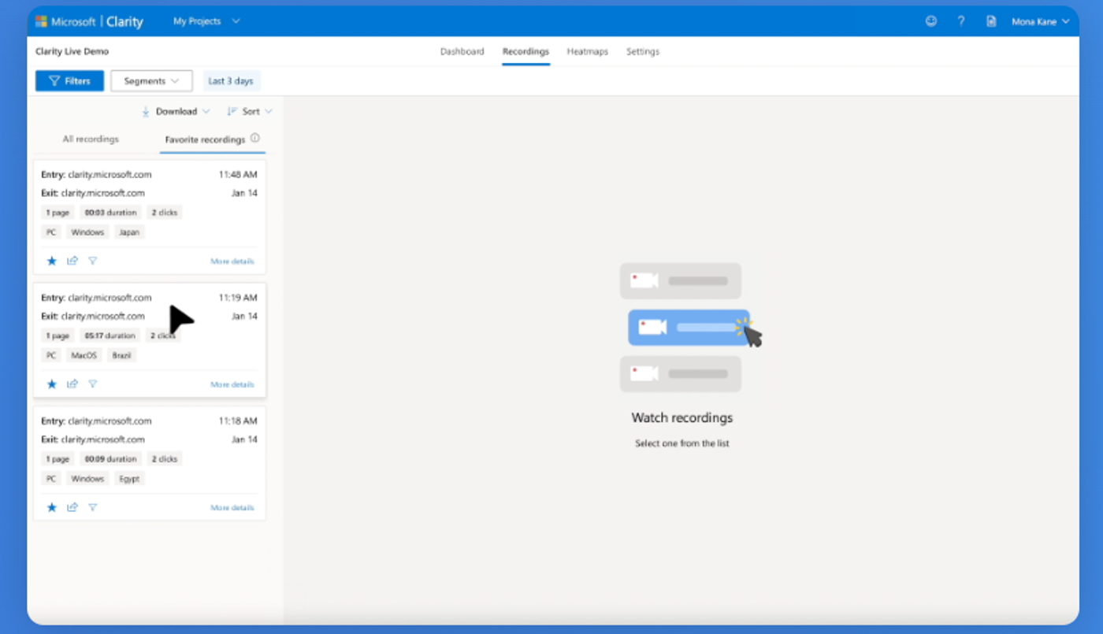Share the 11:18 AM Egypt recording

point(72,508)
